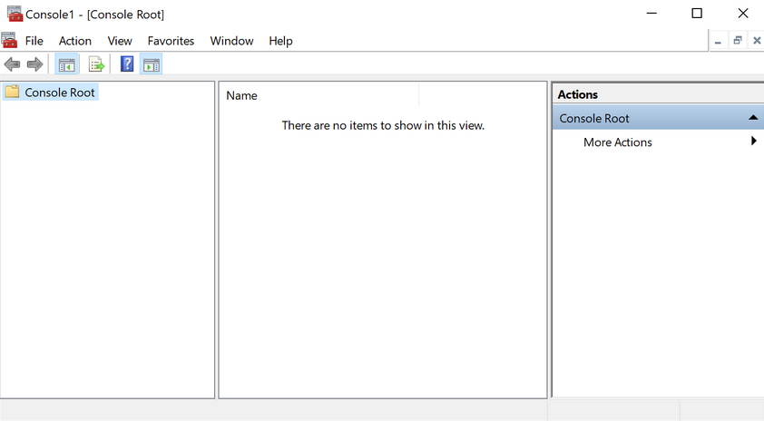Toggle the Show/Hide Action Pane button
This screenshot has height=421, width=764.
[x=151, y=64]
